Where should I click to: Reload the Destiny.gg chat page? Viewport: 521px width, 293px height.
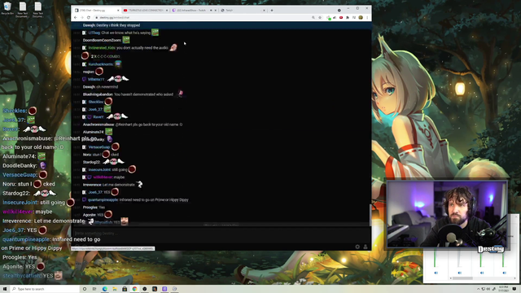[x=89, y=17]
